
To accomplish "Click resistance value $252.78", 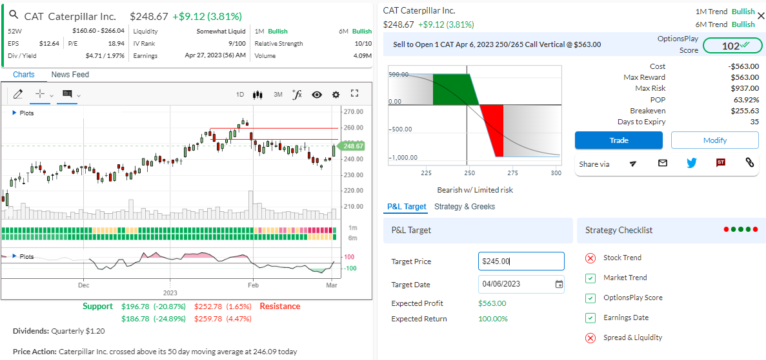I will 208,307.
